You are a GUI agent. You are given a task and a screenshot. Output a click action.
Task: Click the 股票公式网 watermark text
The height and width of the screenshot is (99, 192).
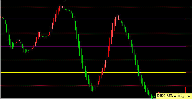point(164,96)
